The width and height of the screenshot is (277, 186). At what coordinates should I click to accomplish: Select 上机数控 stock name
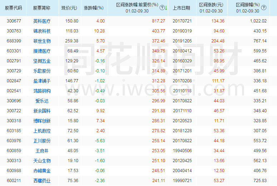[x=42, y=131]
